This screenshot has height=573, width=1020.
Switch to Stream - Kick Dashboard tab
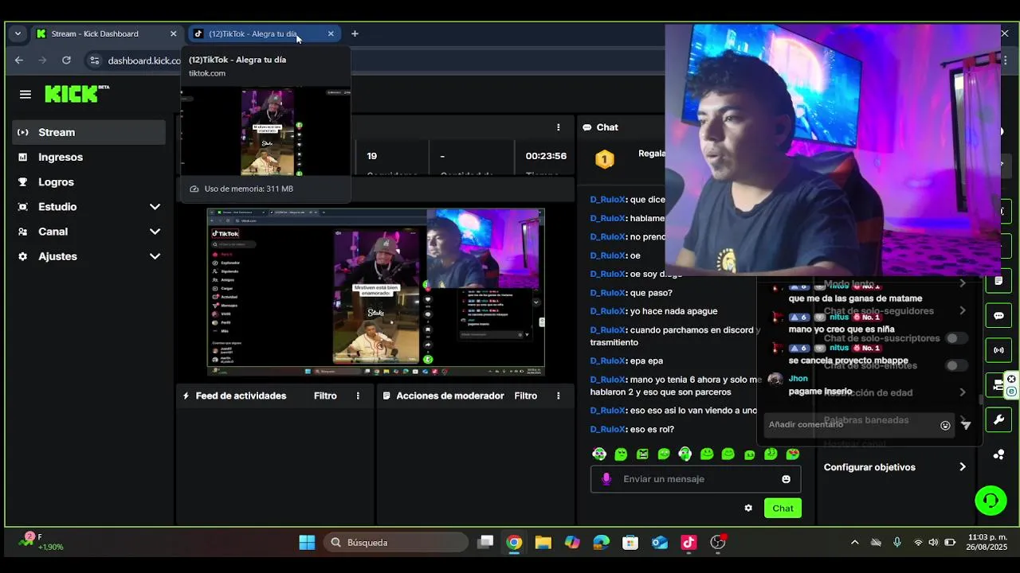coord(105,33)
